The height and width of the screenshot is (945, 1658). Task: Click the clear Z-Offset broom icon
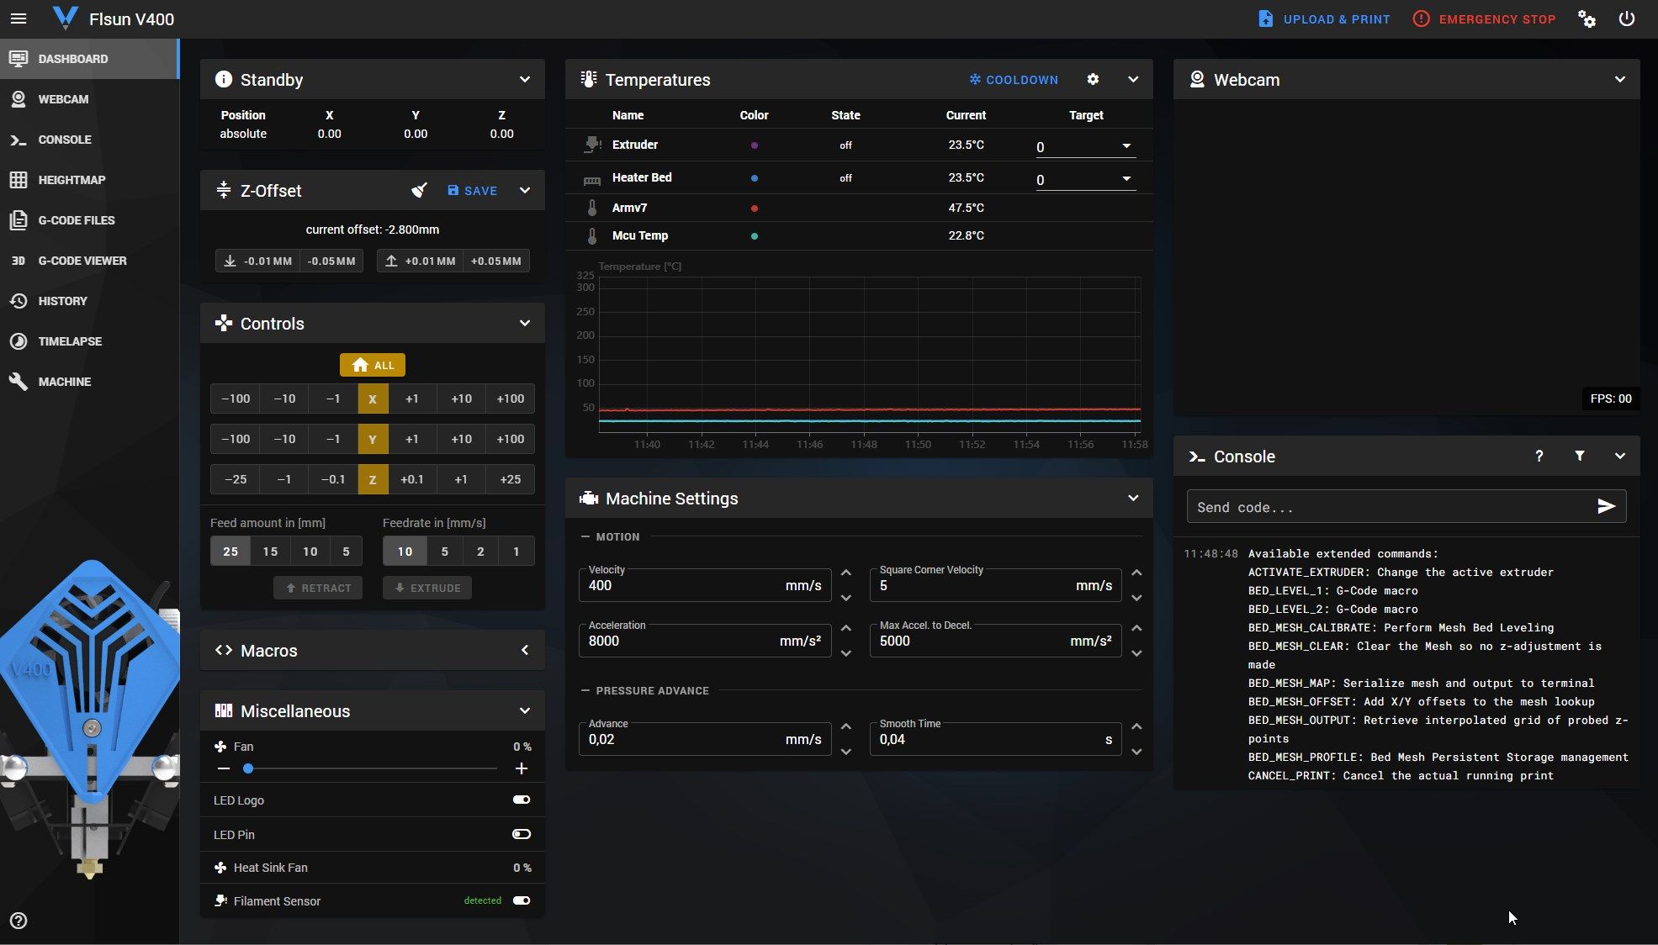(419, 191)
